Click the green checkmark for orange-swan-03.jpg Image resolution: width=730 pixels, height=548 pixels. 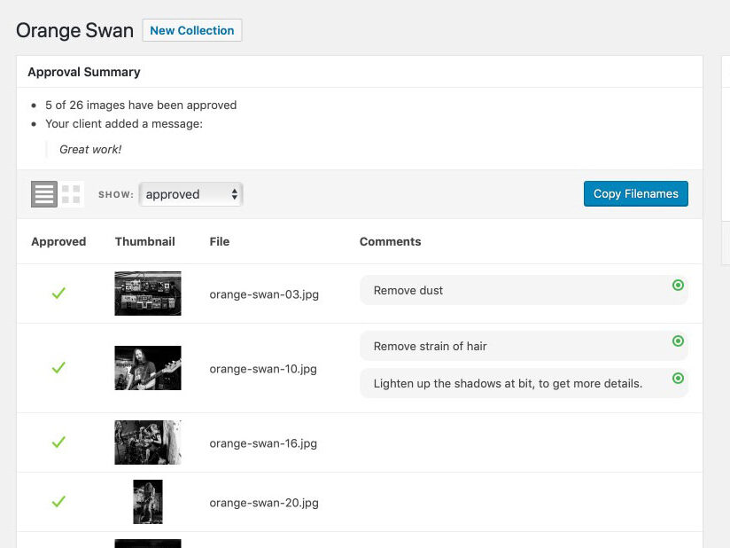tap(58, 294)
